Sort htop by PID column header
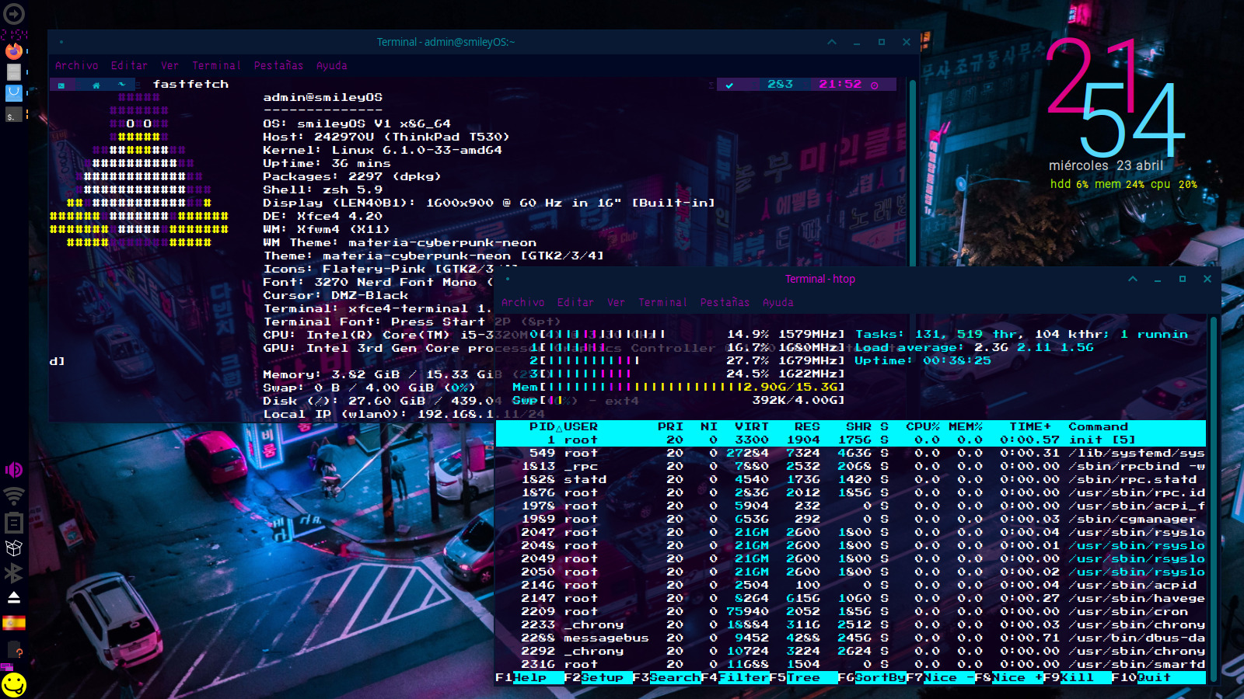This screenshot has width=1244, height=699. tap(543, 427)
